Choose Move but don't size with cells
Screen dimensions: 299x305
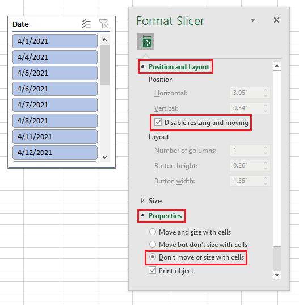153,244
